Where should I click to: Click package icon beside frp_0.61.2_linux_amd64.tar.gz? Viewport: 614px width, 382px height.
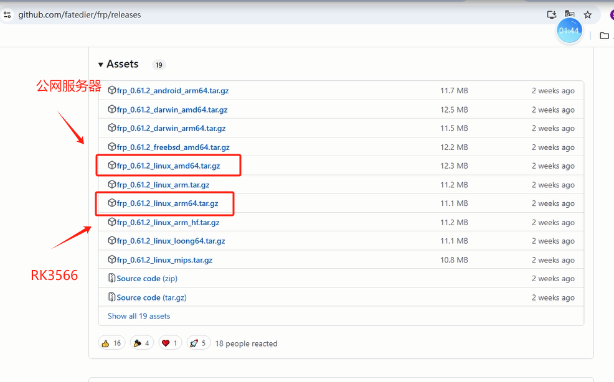click(x=112, y=165)
